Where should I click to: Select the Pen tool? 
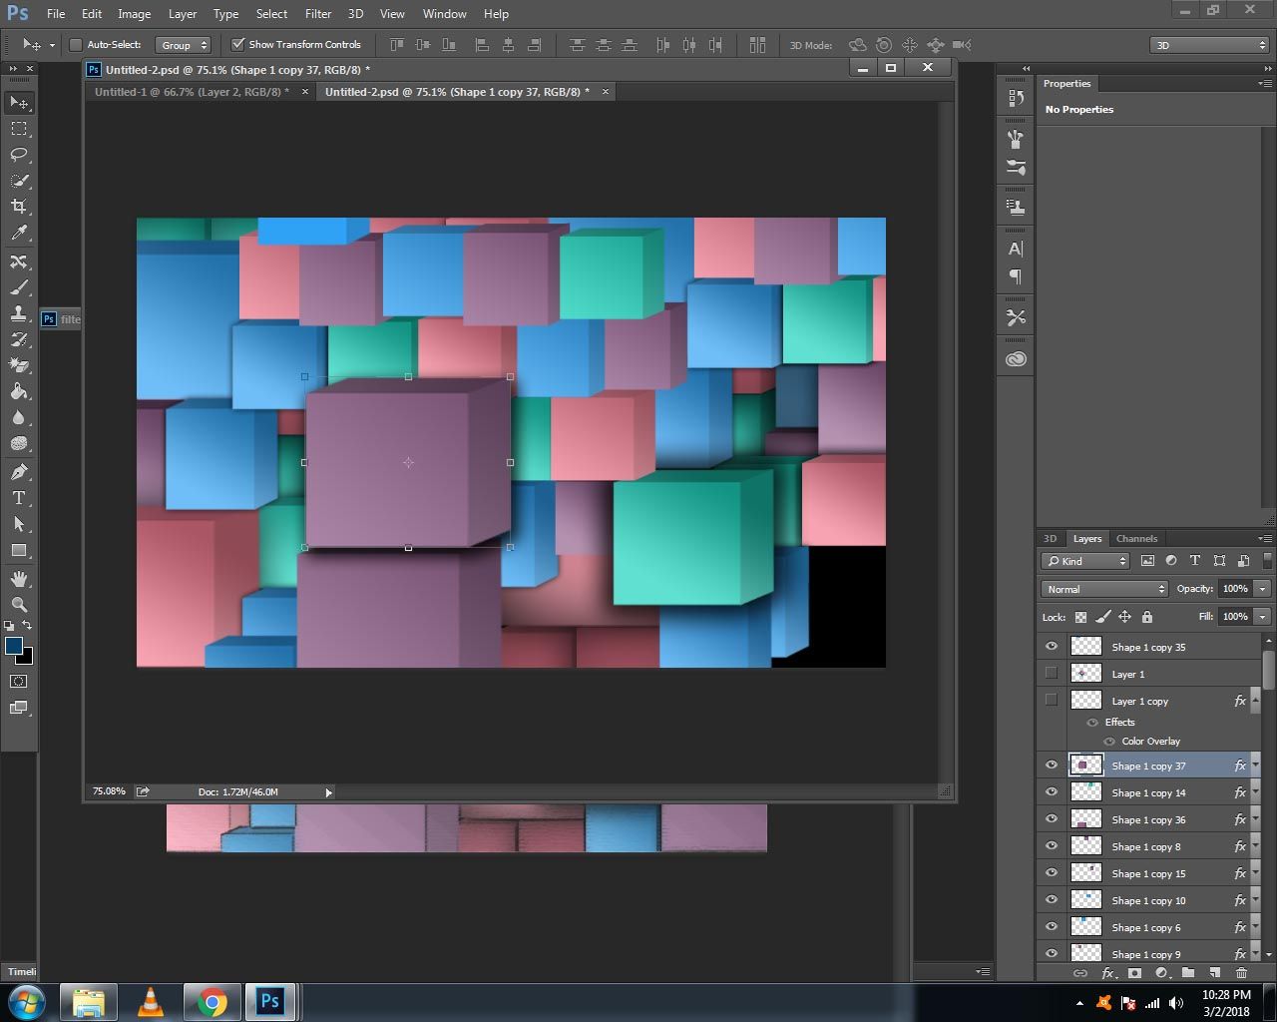point(19,472)
